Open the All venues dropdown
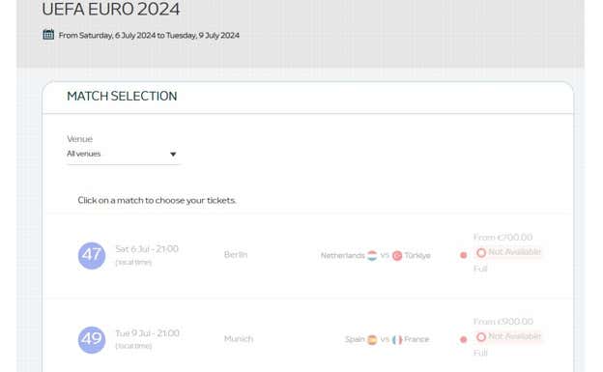This screenshot has width=603, height=372. point(123,154)
